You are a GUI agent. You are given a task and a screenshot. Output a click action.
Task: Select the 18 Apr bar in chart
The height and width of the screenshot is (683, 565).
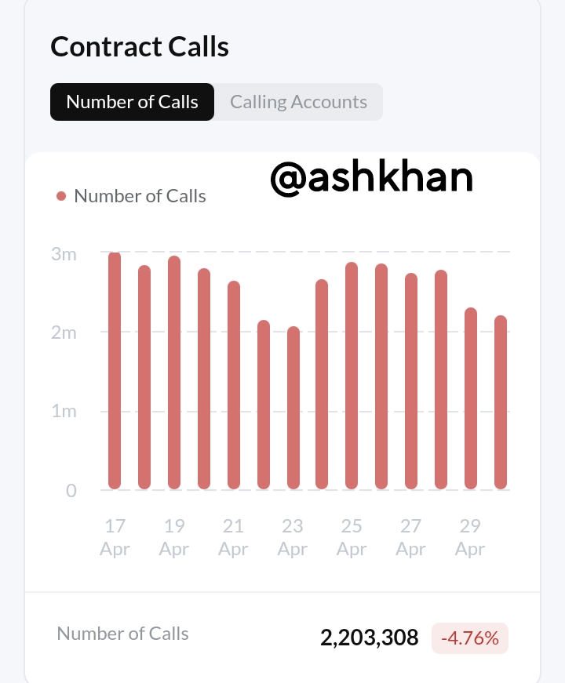pyautogui.click(x=144, y=377)
